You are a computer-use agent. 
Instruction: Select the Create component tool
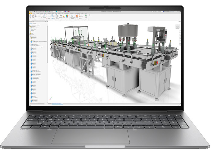point(33,16)
